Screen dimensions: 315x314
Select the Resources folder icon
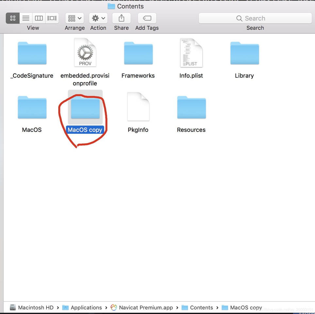pos(191,107)
